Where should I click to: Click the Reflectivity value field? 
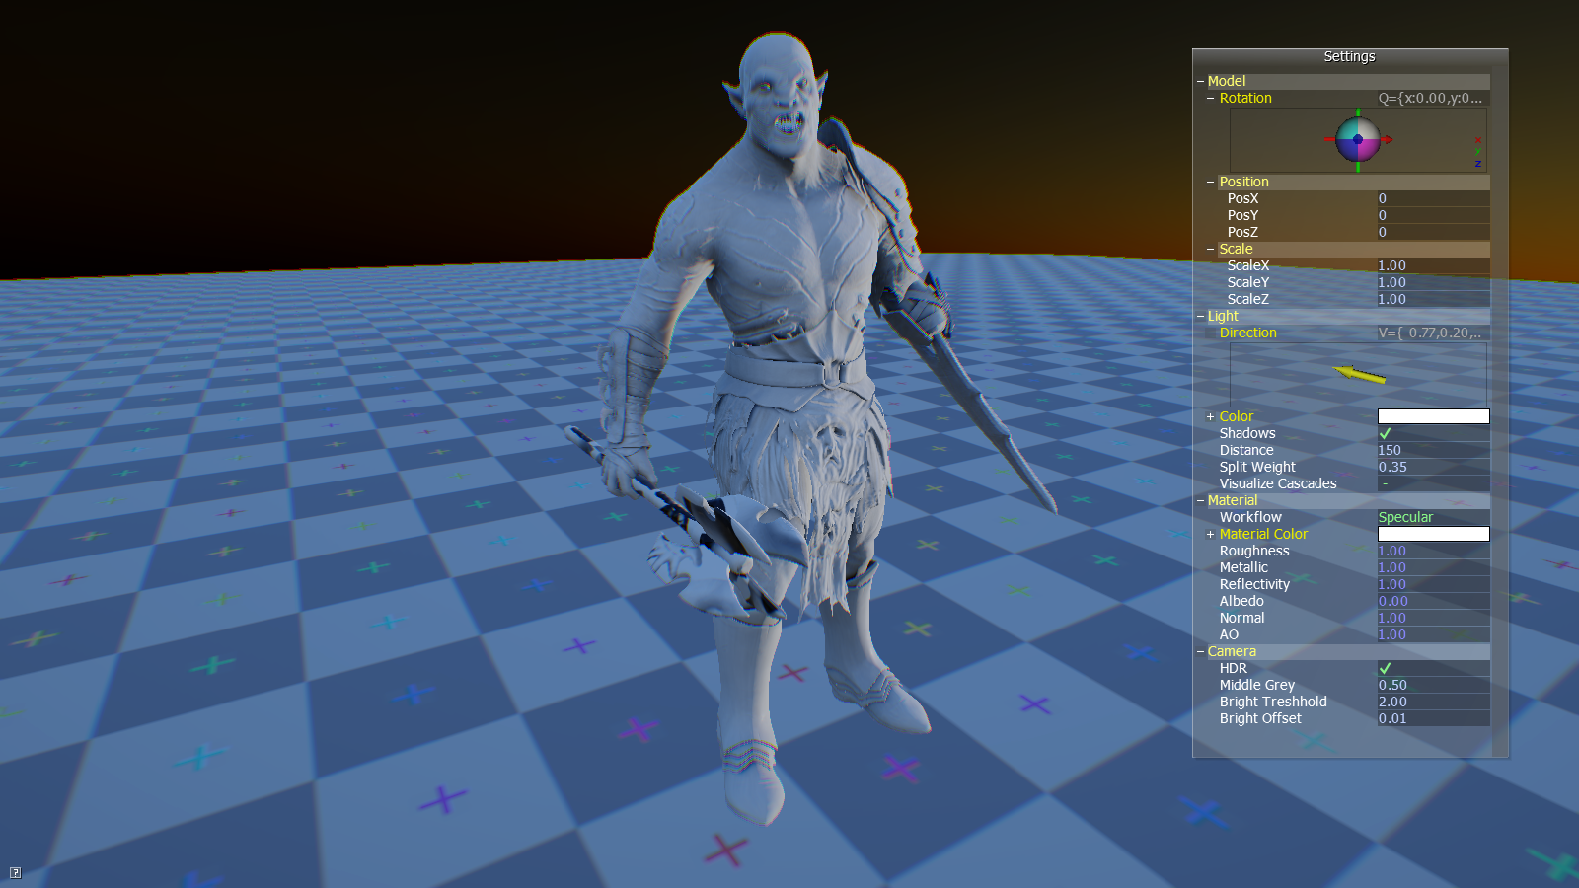(x=1433, y=584)
